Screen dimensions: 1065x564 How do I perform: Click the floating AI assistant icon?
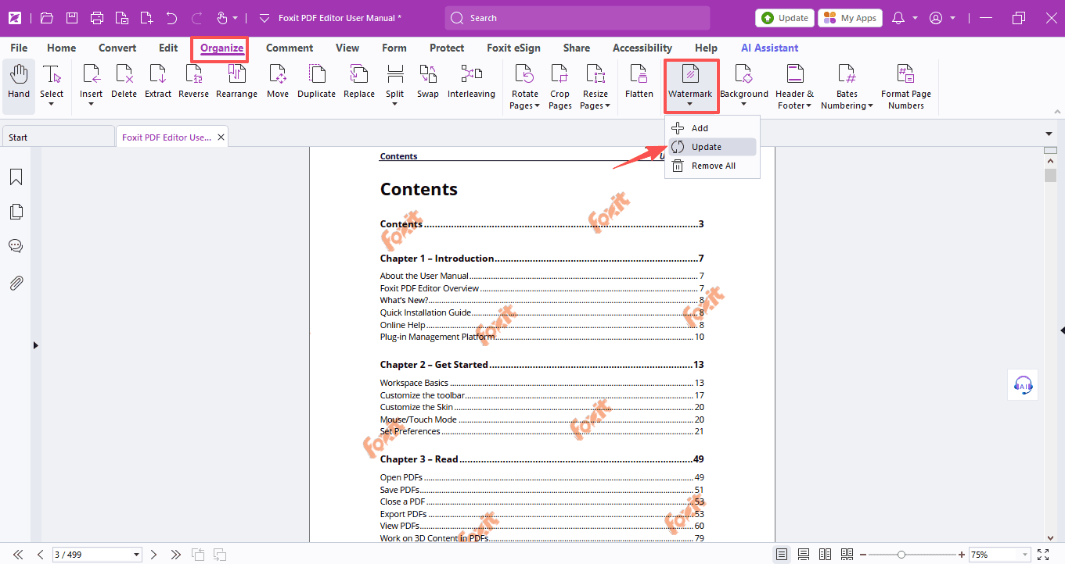[x=1023, y=384]
